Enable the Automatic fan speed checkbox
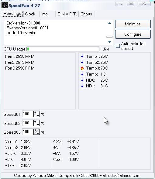155x179 pixels. [118, 46]
